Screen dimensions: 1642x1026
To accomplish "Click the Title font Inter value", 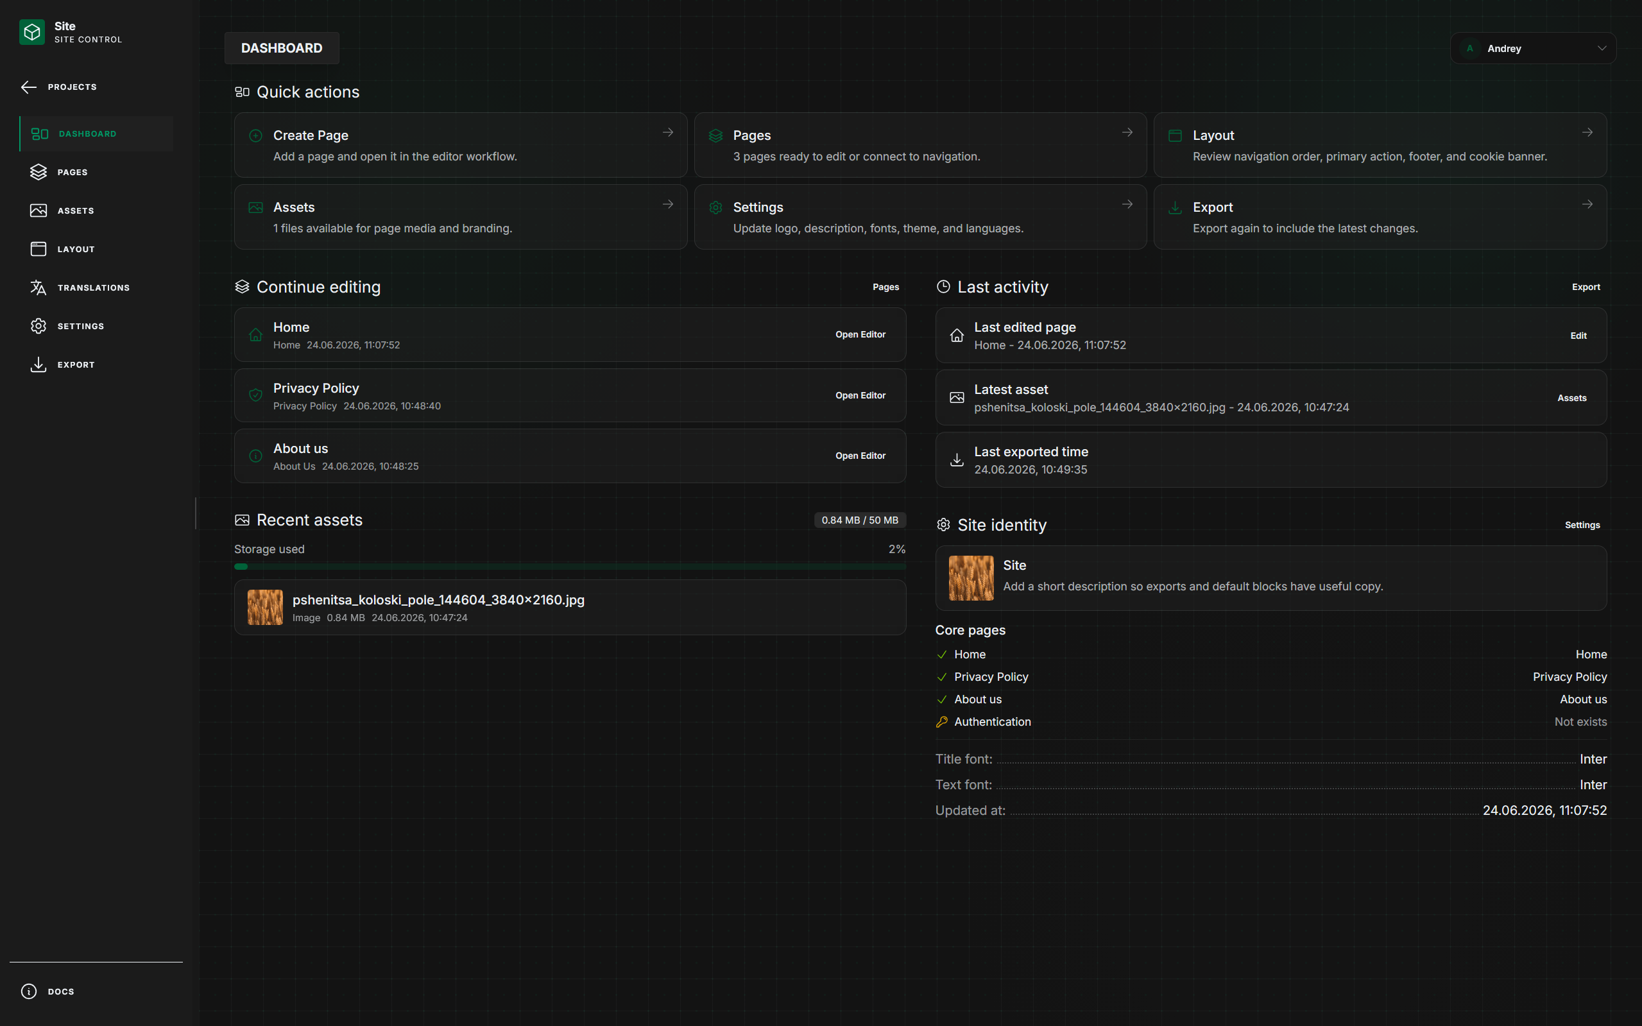I will 1593,759.
